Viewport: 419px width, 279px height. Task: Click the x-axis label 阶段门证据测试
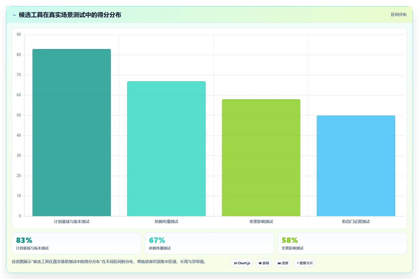[356, 222]
